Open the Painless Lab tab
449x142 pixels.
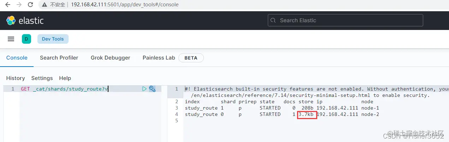tap(159, 58)
